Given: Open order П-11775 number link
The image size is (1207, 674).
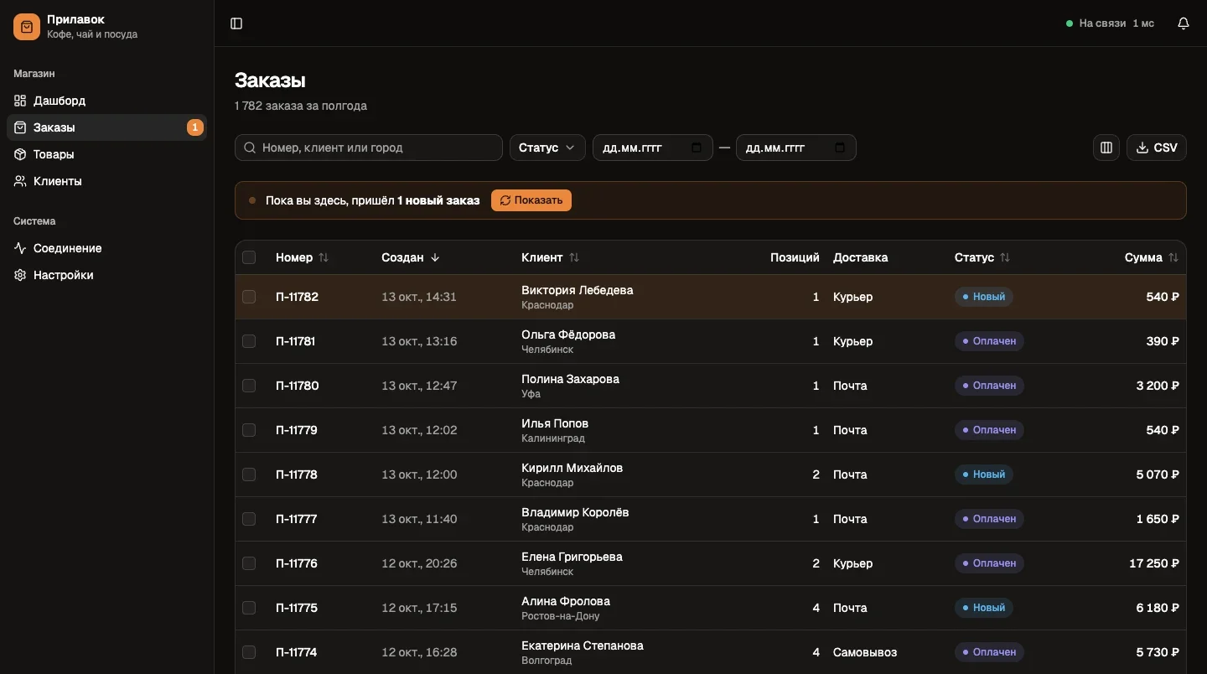Looking at the screenshot, I should coord(297,608).
